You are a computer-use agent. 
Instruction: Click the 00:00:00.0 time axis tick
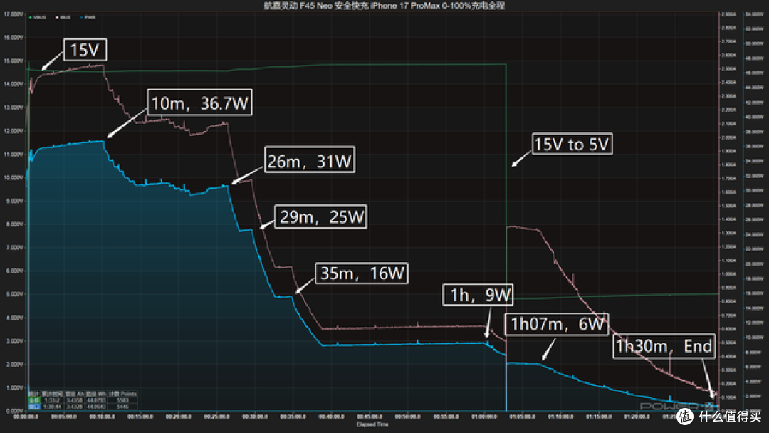point(26,417)
